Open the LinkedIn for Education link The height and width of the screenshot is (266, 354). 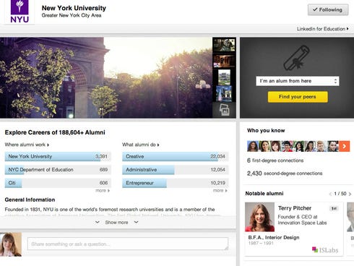pos(323,29)
